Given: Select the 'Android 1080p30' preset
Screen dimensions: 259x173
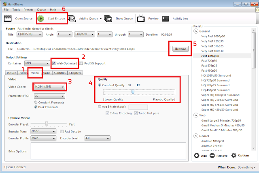Looking at the screenshot, I should [x=212, y=141].
